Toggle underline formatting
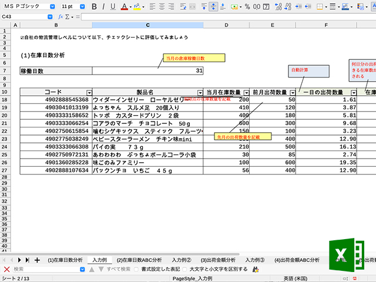 [113, 6]
